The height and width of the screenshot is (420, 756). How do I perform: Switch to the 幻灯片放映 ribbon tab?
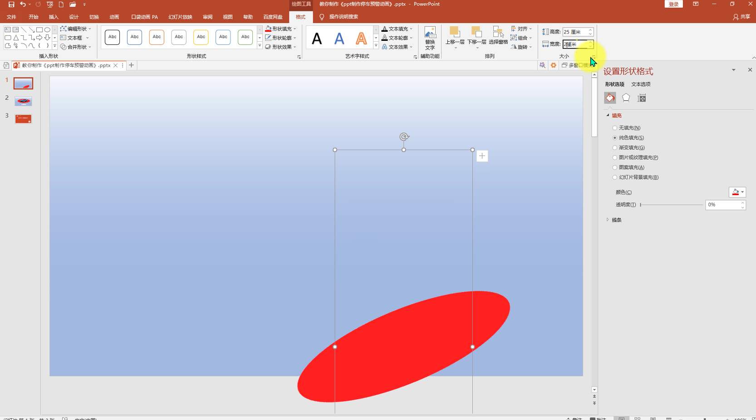(x=180, y=17)
